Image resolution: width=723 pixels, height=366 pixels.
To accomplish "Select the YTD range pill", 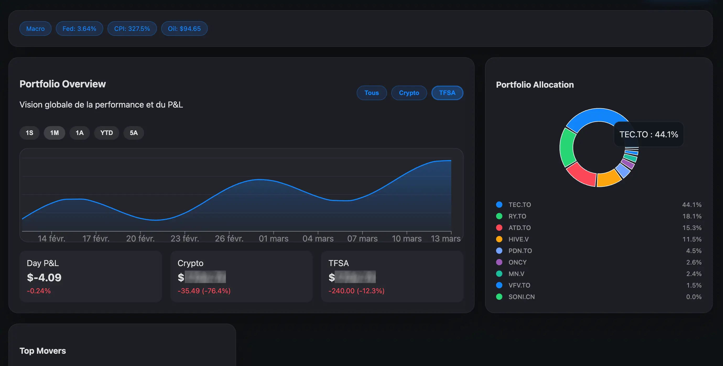I will click(x=106, y=133).
